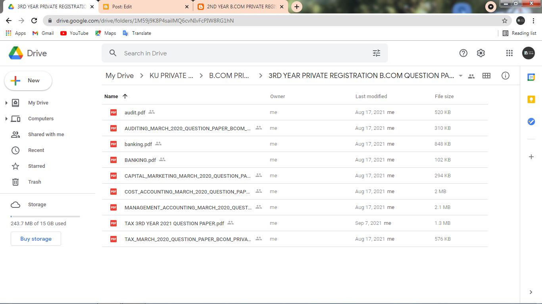Open current folder dropdown arrow in breadcrumb
Screen dimensions: 542x304
(x=461, y=76)
